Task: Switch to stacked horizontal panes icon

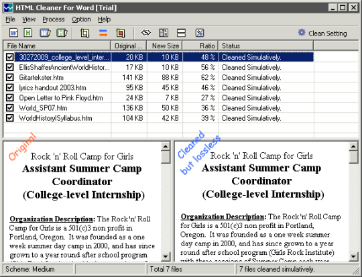Action: [181, 33]
